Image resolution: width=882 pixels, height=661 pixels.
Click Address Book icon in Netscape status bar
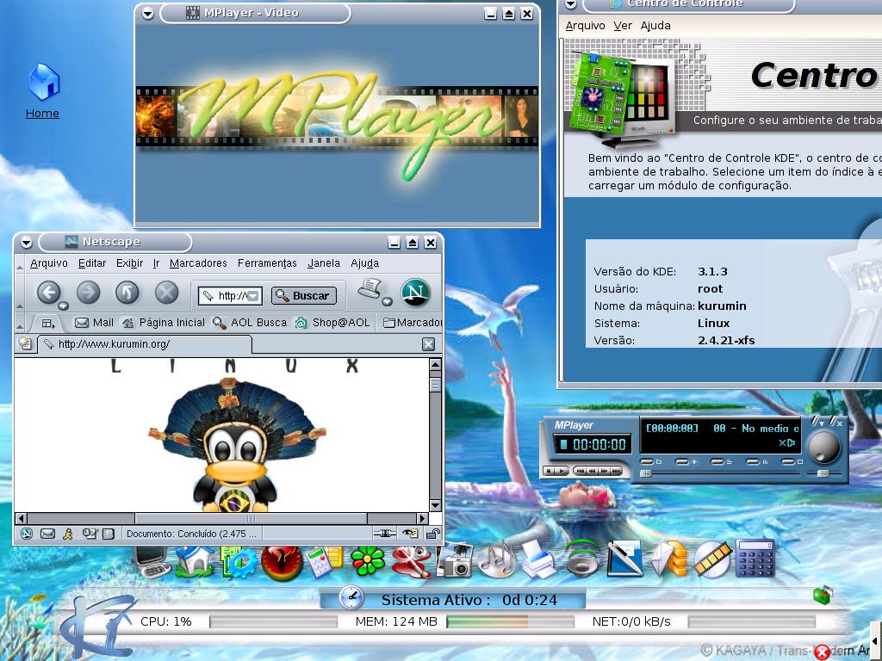109,534
